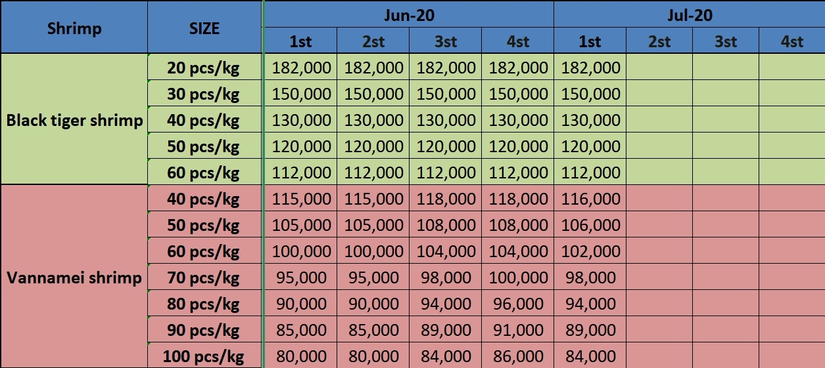Image resolution: width=825 pixels, height=368 pixels.
Task: Select the "Jul-20" month header
Action: click(x=689, y=15)
